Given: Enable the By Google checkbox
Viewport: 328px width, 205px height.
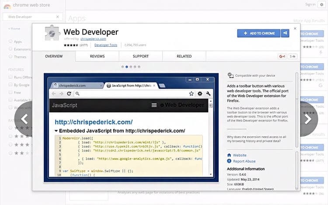Looking at the screenshot, I should coord(10,85).
